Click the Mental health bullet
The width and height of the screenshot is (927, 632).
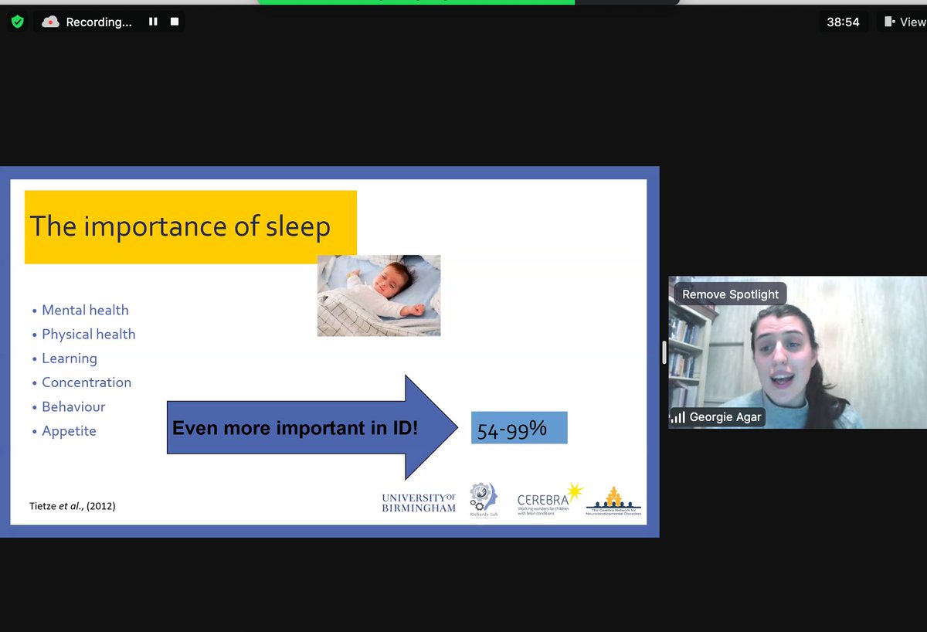[85, 310]
